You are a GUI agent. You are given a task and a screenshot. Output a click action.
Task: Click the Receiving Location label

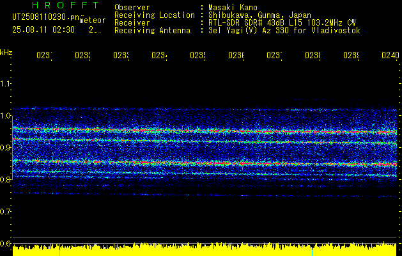click(x=155, y=15)
